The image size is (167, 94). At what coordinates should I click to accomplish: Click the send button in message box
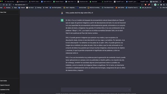(x=129, y=90)
